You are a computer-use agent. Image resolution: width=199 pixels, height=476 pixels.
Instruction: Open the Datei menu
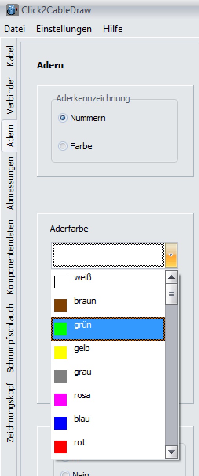(x=14, y=29)
